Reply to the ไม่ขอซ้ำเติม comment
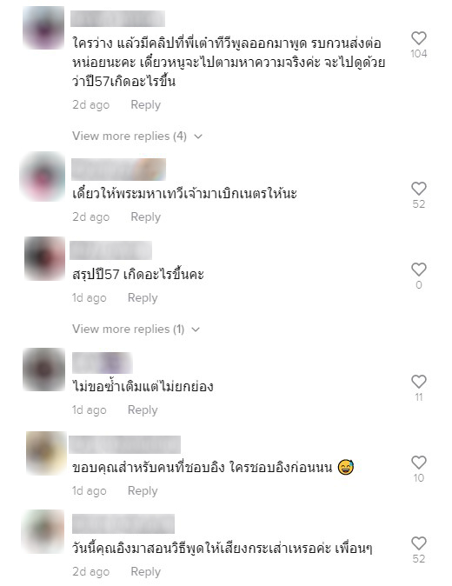Image resolution: width=452 pixels, height=586 pixels. (143, 410)
